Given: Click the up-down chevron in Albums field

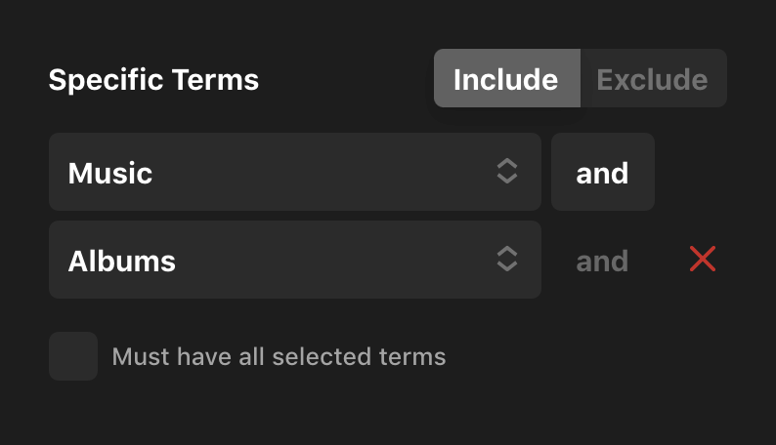Looking at the screenshot, I should point(506,260).
